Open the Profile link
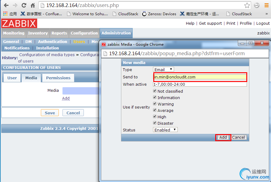271x182 pixels. click(246, 23)
